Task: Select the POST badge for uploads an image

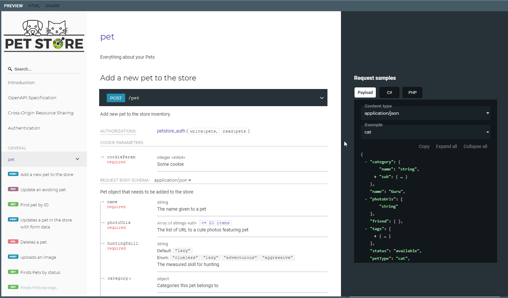Action: pos(13,256)
